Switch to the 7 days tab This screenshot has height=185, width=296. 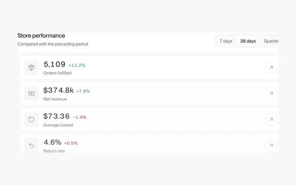226,41
